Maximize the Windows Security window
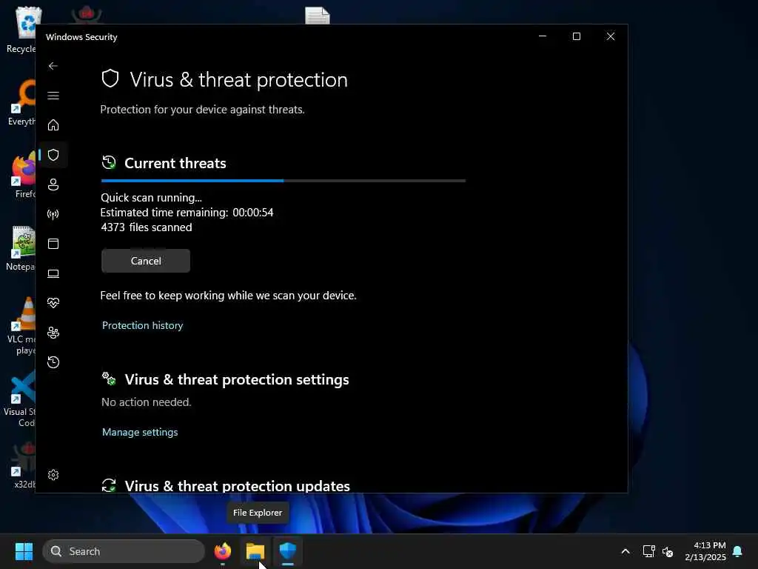This screenshot has width=758, height=569. click(x=576, y=36)
